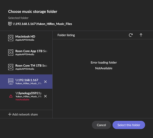Click the server icon beside selected folder path
This screenshot has width=153, height=138.
click(10, 24)
